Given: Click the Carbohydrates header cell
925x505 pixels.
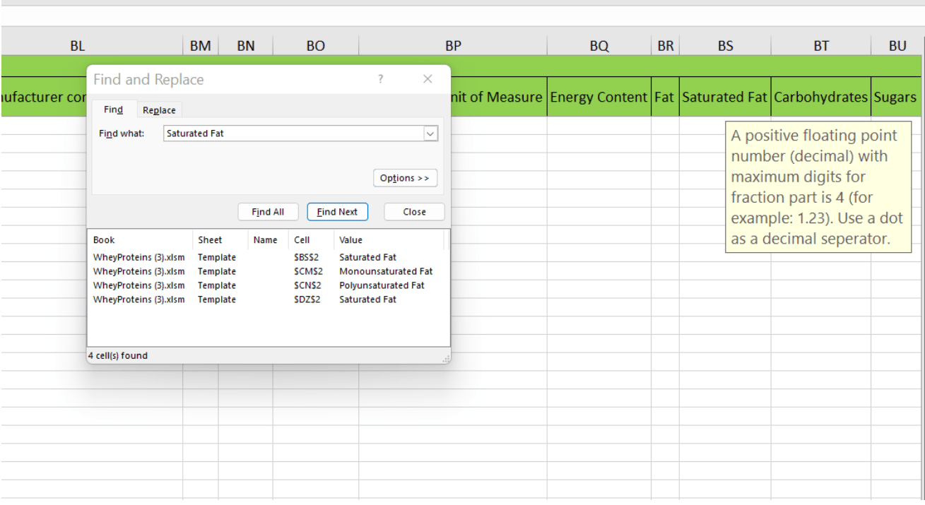Looking at the screenshot, I should [821, 97].
